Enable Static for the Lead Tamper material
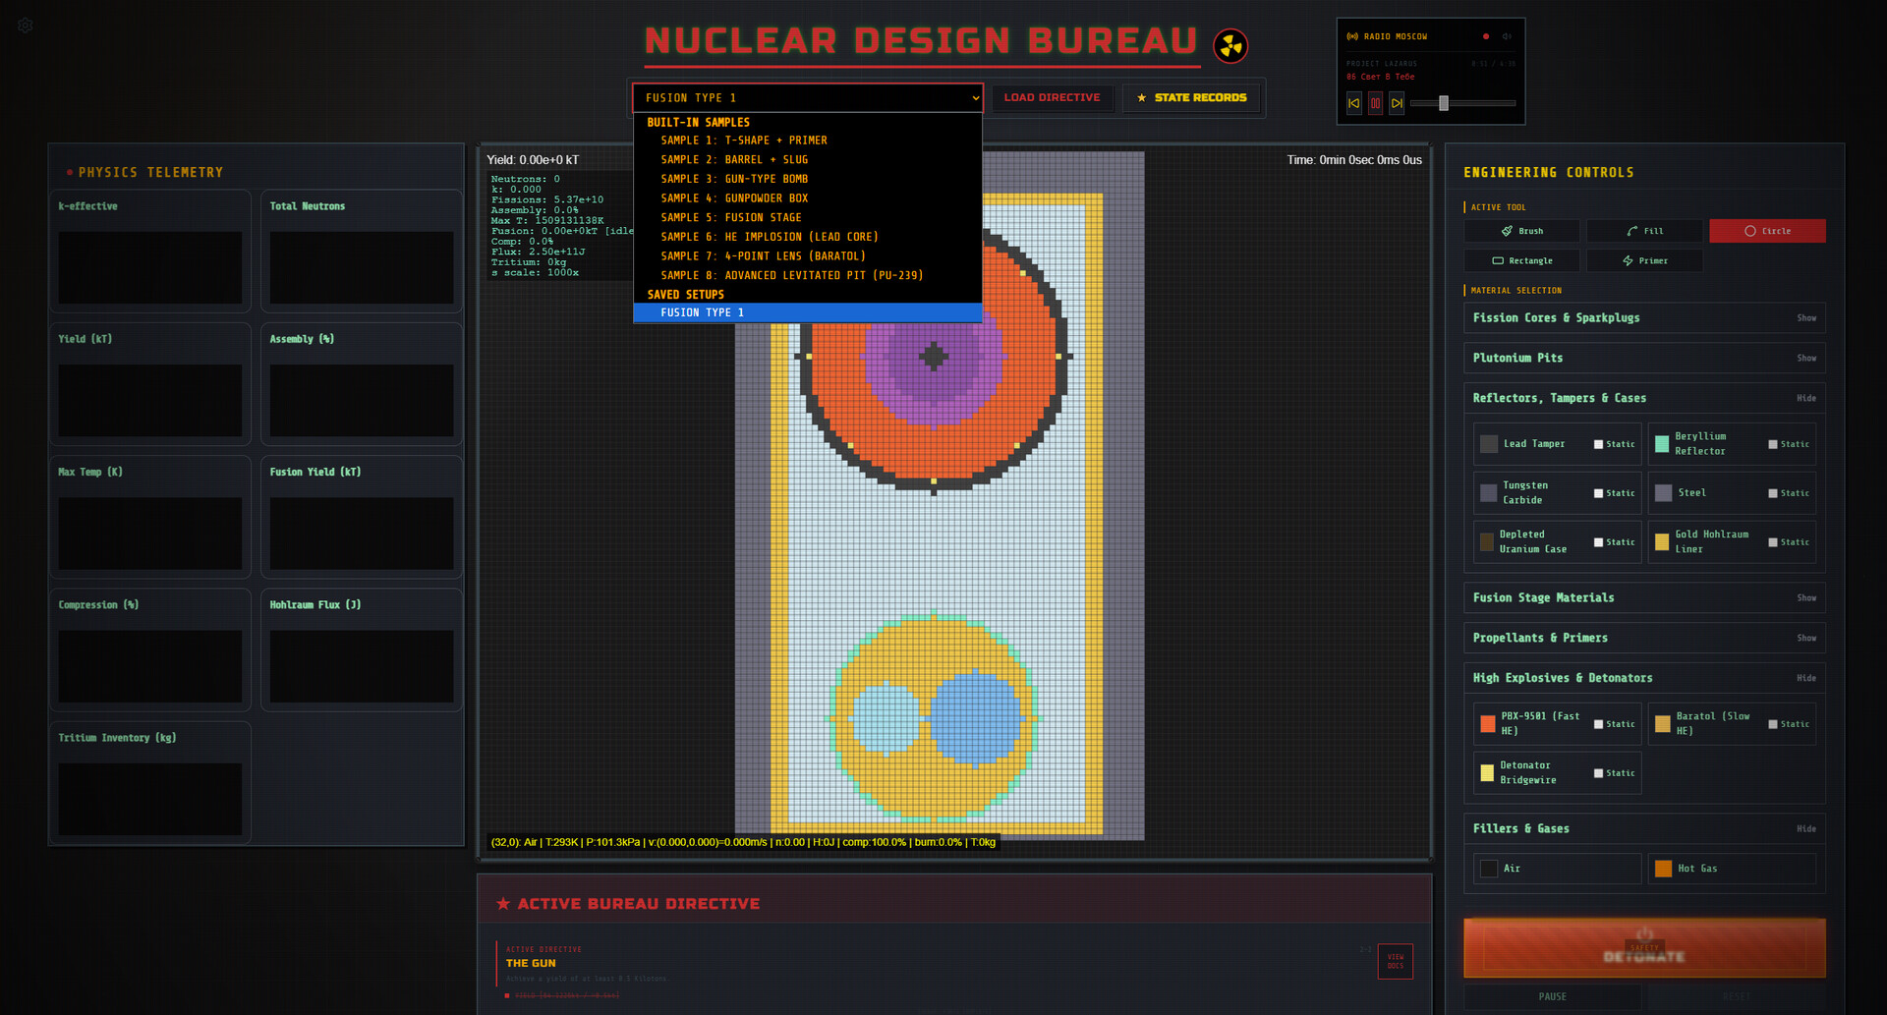Viewport: 1887px width, 1015px height. click(1597, 444)
